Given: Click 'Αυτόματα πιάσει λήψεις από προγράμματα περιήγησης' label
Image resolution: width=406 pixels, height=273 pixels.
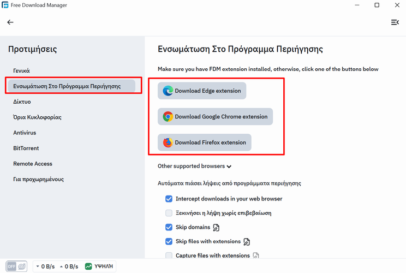Looking at the screenshot, I should coord(229,183).
